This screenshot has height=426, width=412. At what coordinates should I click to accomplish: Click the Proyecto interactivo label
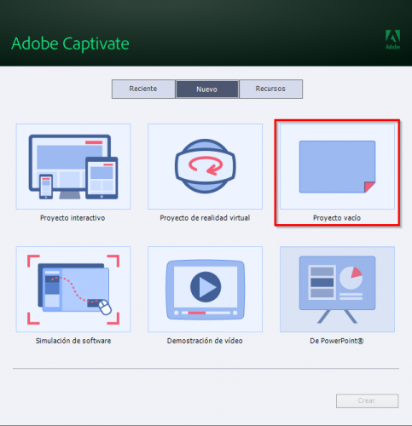[x=73, y=218]
